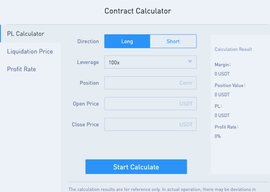Click the Contract Calculator heading
The width and height of the screenshot is (270, 192).
pos(138,11)
